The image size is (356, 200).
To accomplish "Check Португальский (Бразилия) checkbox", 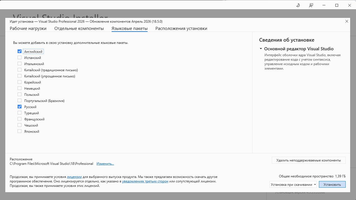I will tap(20, 101).
